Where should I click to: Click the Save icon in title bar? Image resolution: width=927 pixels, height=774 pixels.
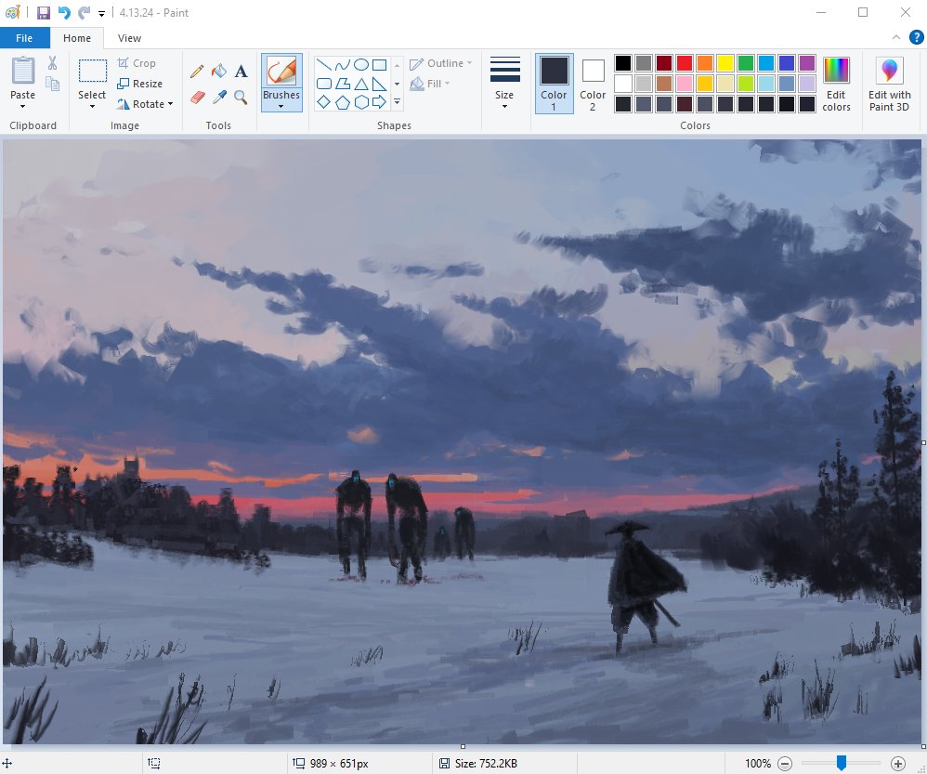point(44,13)
